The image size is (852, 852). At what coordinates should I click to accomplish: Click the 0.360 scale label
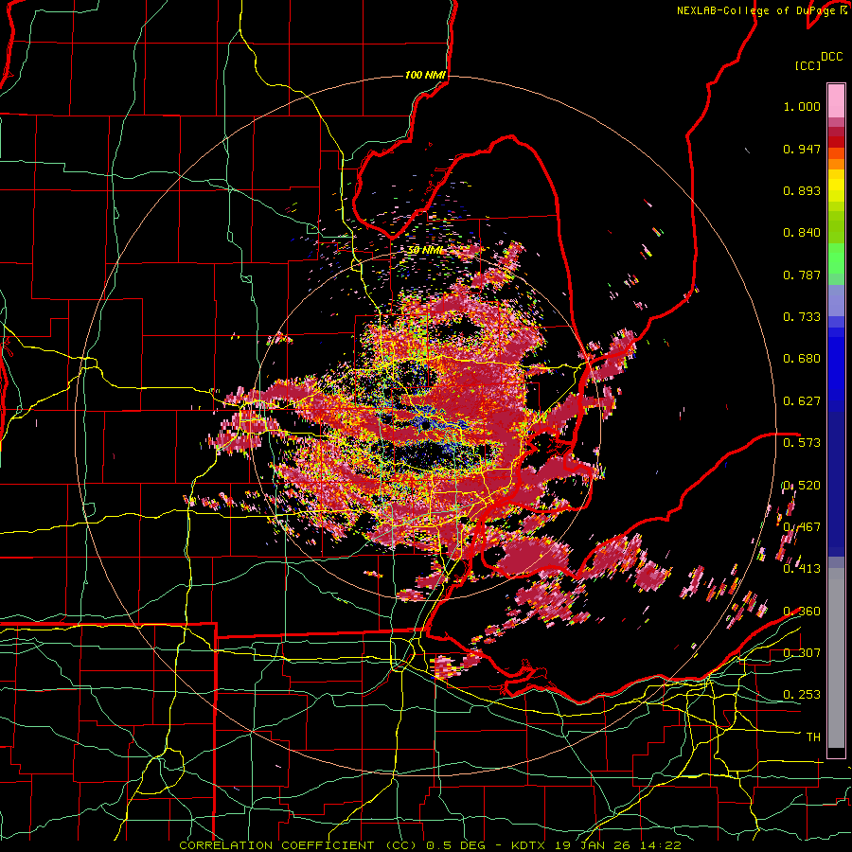click(x=802, y=612)
